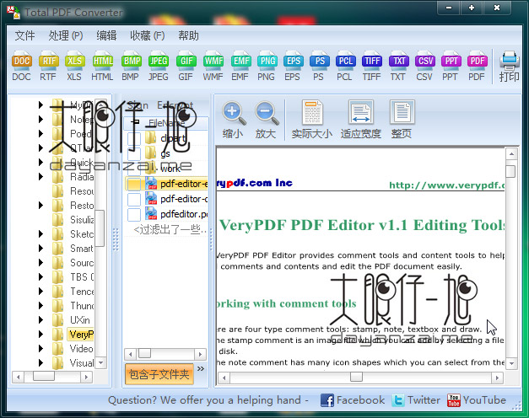Screen dimensions: 529x418
Task: Convert to DOC format
Action: click(x=22, y=67)
